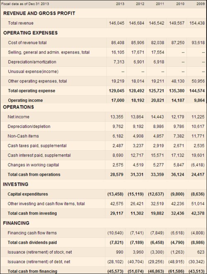207x274 pixels.
Task: Click the Net income row label
Action: click(x=18, y=117)
